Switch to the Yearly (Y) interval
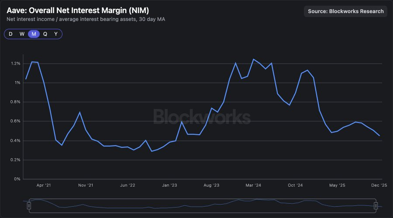 coord(56,34)
